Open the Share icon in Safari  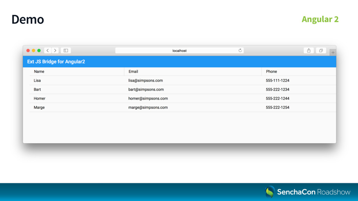(309, 50)
